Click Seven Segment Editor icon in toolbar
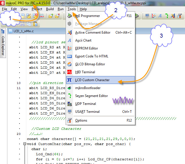This screenshot has width=185, height=164. click(167, 16)
